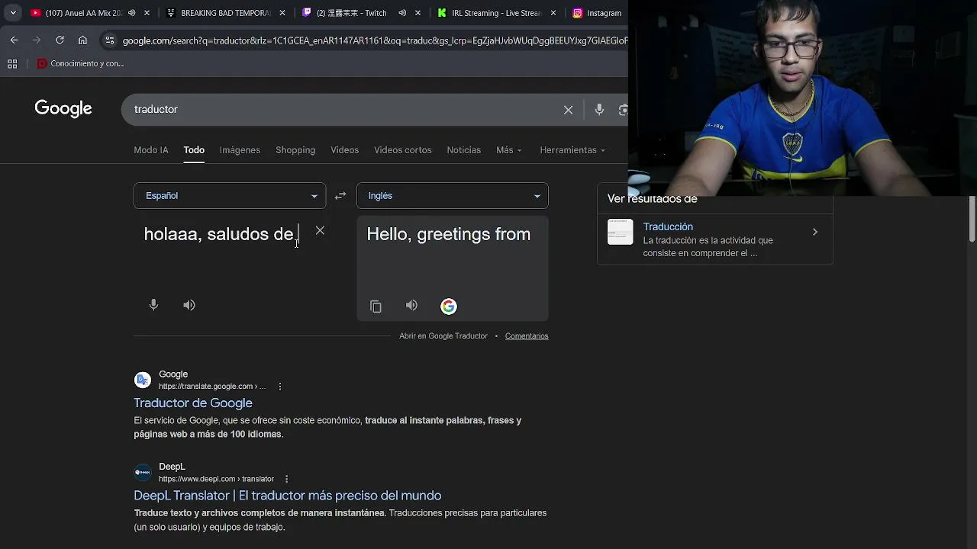Mute the Twitch tab audio icon
Screen dimensions: 977x549
tap(402, 13)
